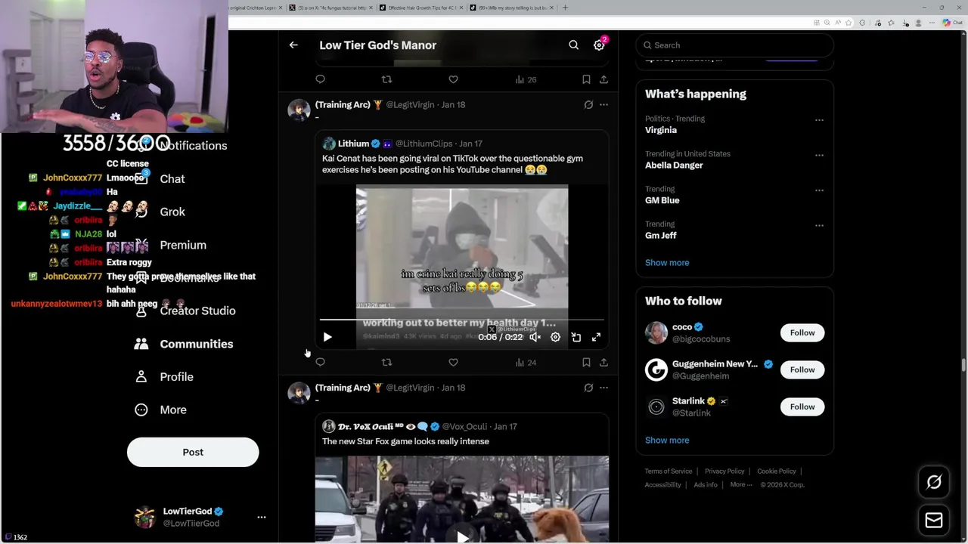Share the post with 26 views

click(x=603, y=79)
